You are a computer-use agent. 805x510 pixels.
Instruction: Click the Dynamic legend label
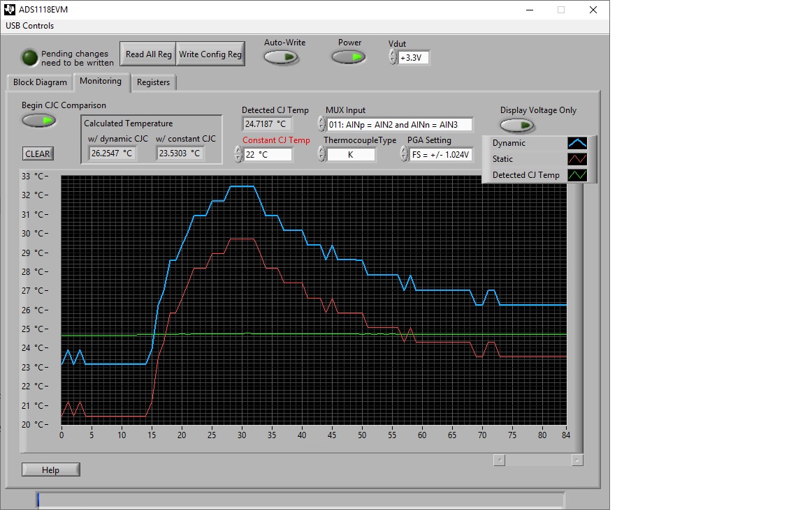tap(509, 143)
